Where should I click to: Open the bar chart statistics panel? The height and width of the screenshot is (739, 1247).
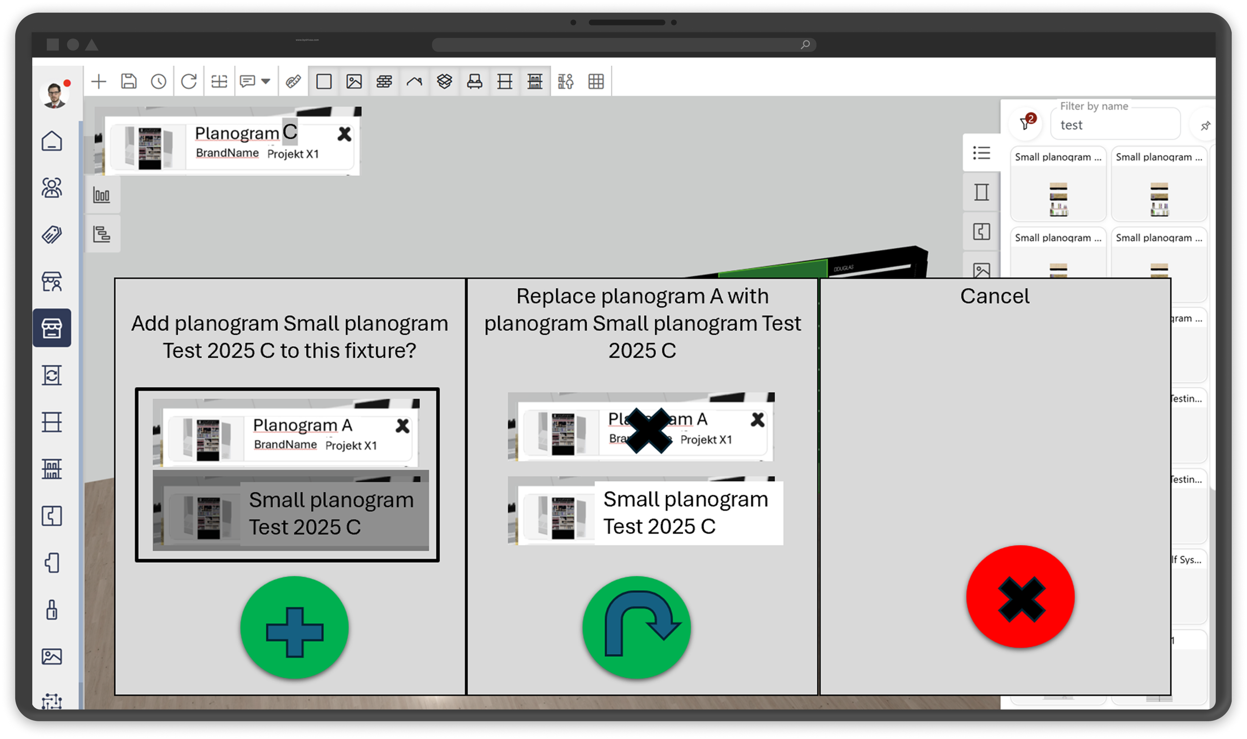102,195
